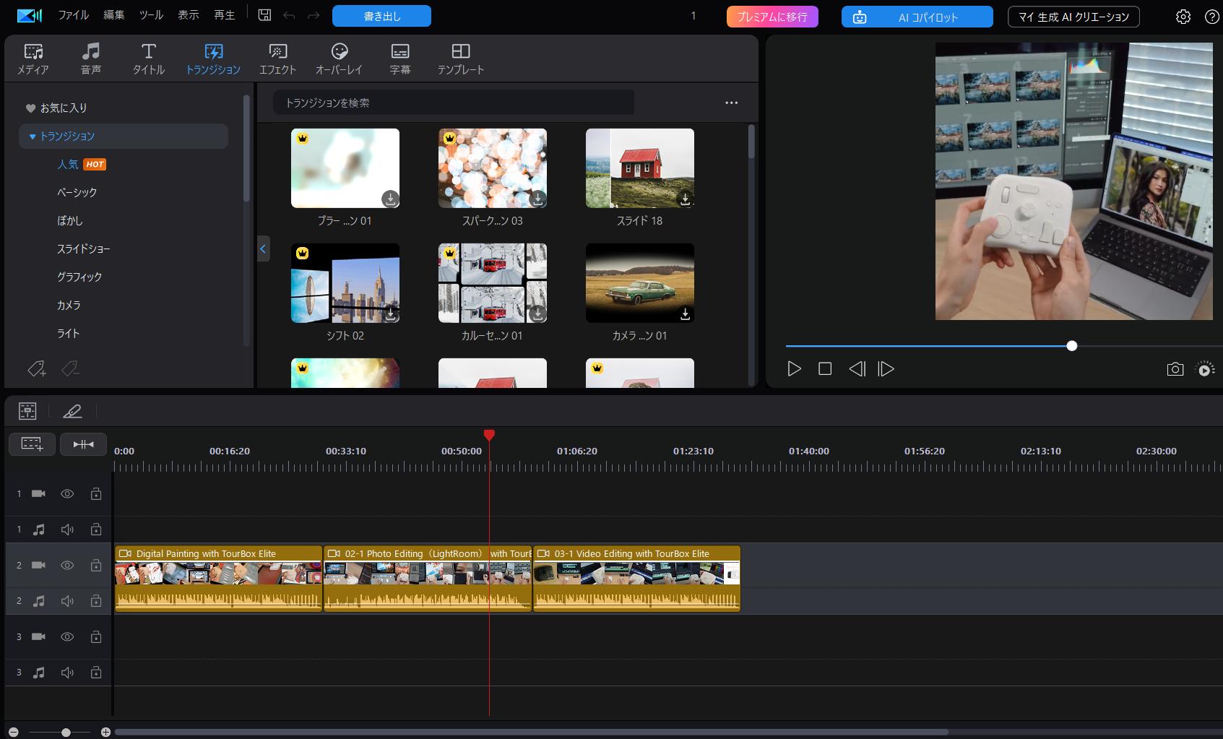Switch to the タイトル tab

tap(148, 59)
